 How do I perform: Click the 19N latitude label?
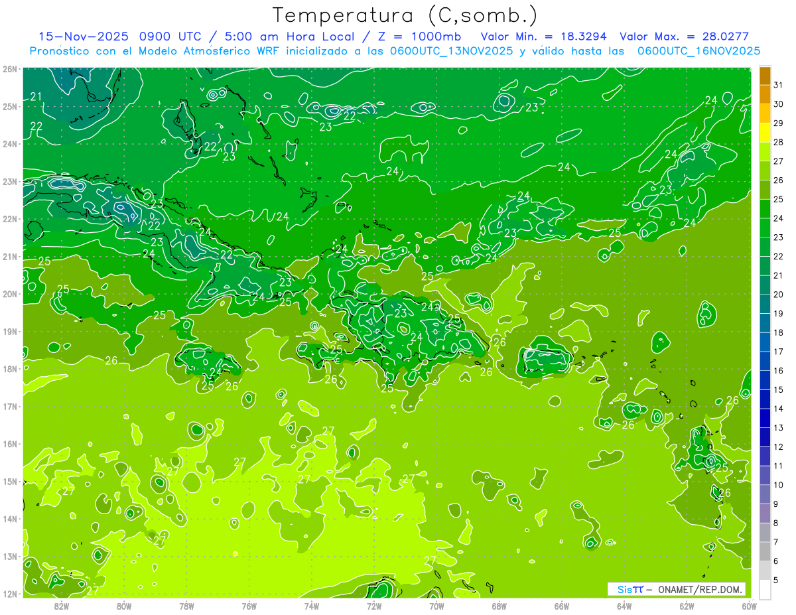click(x=10, y=332)
